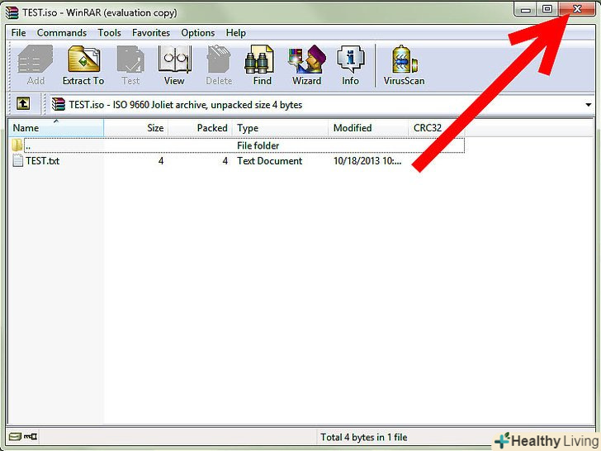Screen dimensions: 601x451
Task: Click 'Total 4 bytes in 1 file' status text
Action: tap(364, 437)
